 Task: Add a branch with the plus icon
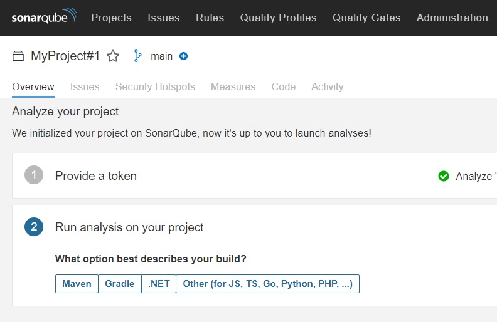(183, 56)
